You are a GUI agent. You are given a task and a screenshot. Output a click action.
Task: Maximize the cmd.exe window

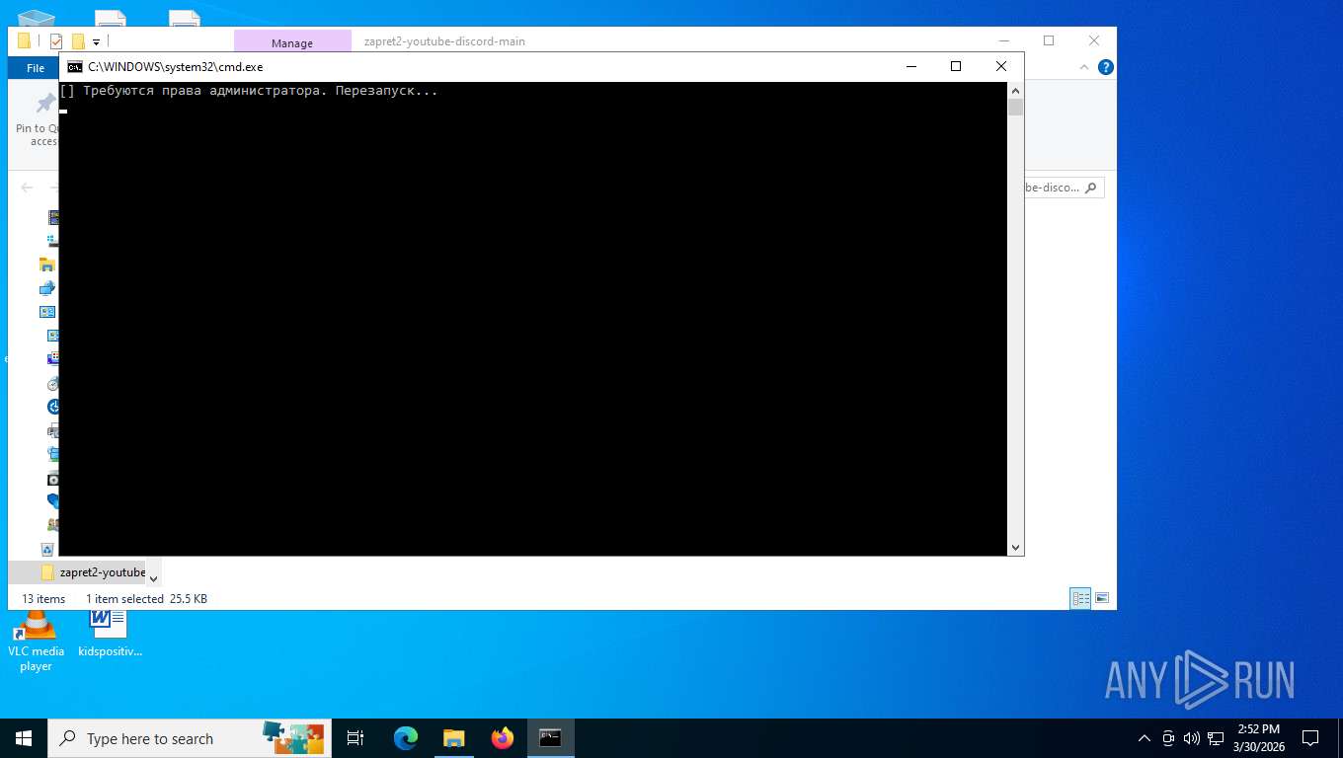(956, 66)
